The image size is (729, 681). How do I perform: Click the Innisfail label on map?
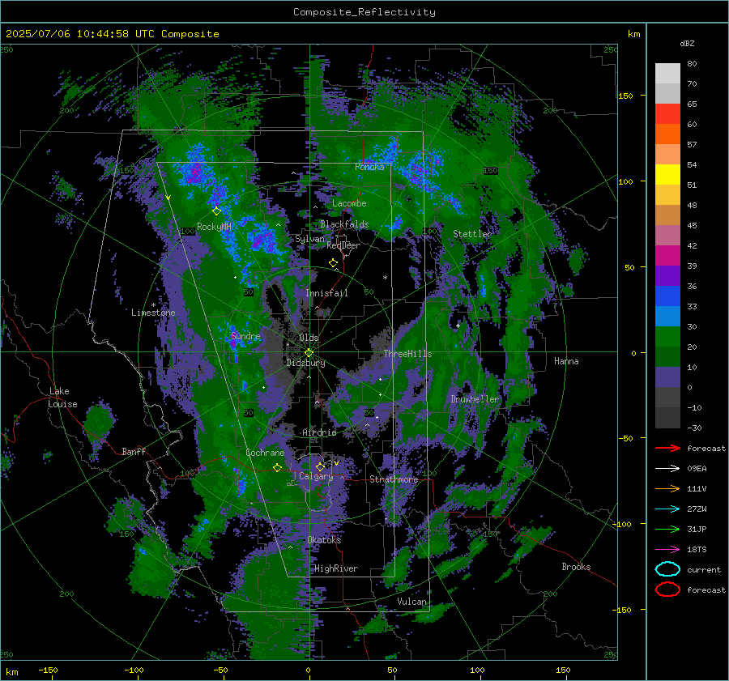(x=326, y=293)
